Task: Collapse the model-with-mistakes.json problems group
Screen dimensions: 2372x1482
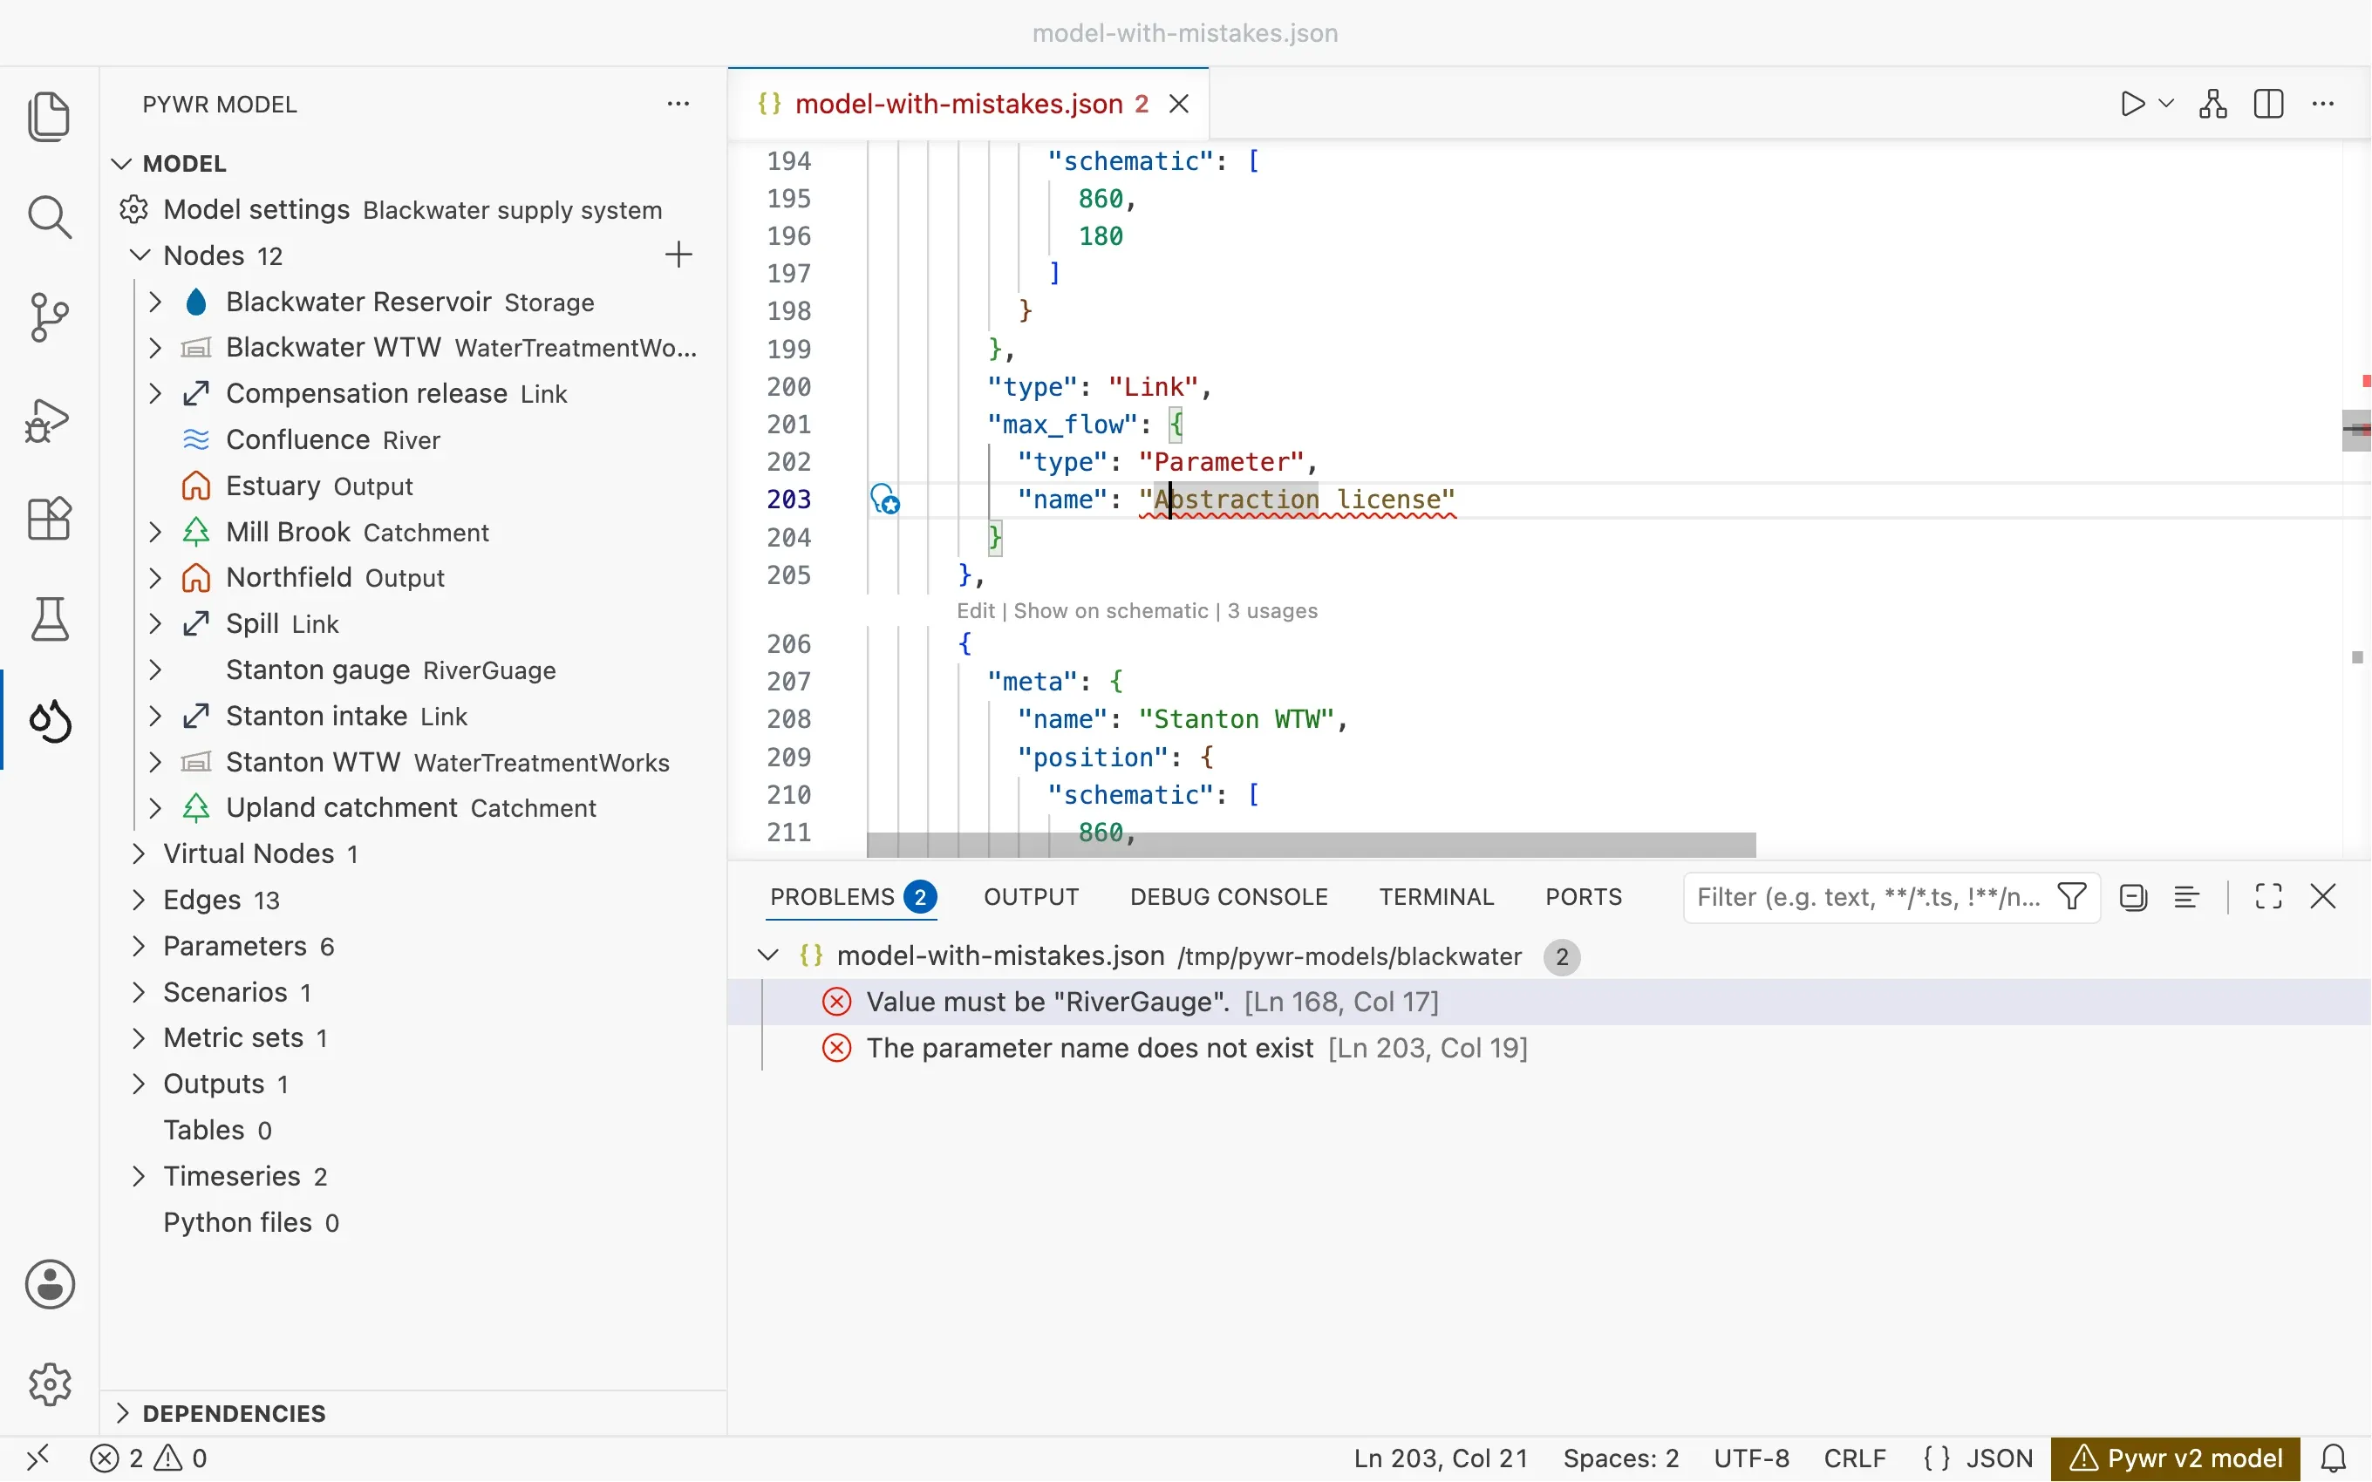Action: click(768, 955)
